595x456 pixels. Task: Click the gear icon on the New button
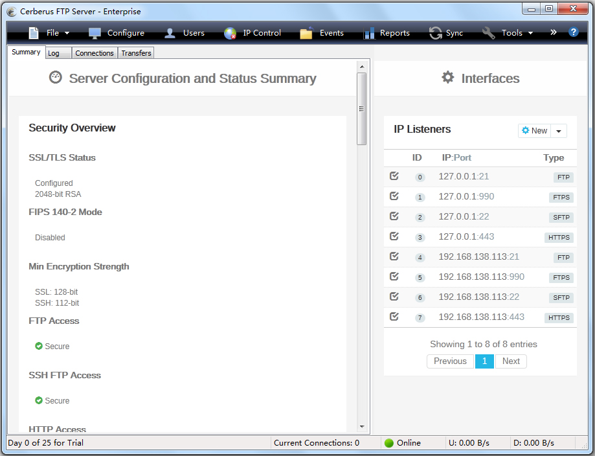[526, 130]
